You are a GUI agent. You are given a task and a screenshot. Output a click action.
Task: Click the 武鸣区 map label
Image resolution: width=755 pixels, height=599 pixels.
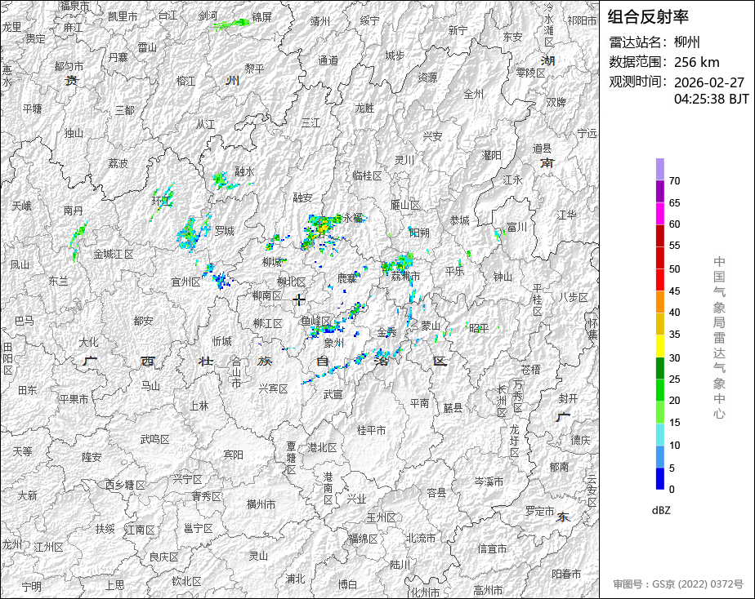[x=154, y=439]
